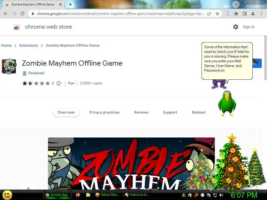This screenshot has height=200, width=267.
Task: Click the browser forward arrow
Action: pyautogui.click(x=14, y=14)
